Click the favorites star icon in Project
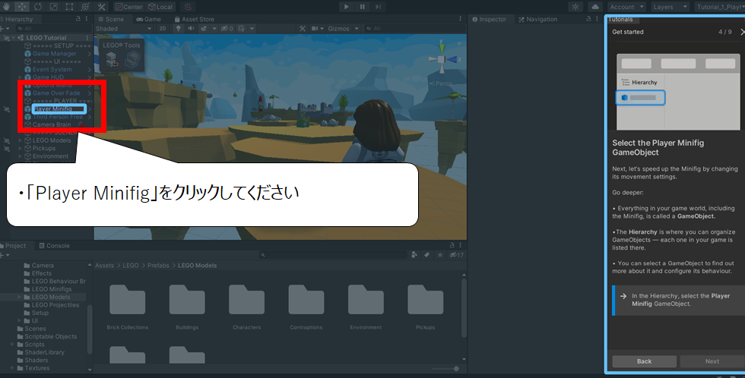The height and width of the screenshot is (378, 745). click(440, 255)
